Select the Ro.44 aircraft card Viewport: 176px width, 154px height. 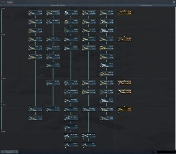click(x=35, y=13)
